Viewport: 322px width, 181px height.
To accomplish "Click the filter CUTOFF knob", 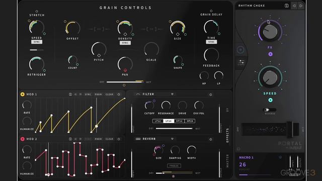I will pyautogui.click(x=149, y=106).
